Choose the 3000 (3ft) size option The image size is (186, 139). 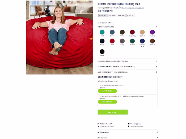pos(130,15)
